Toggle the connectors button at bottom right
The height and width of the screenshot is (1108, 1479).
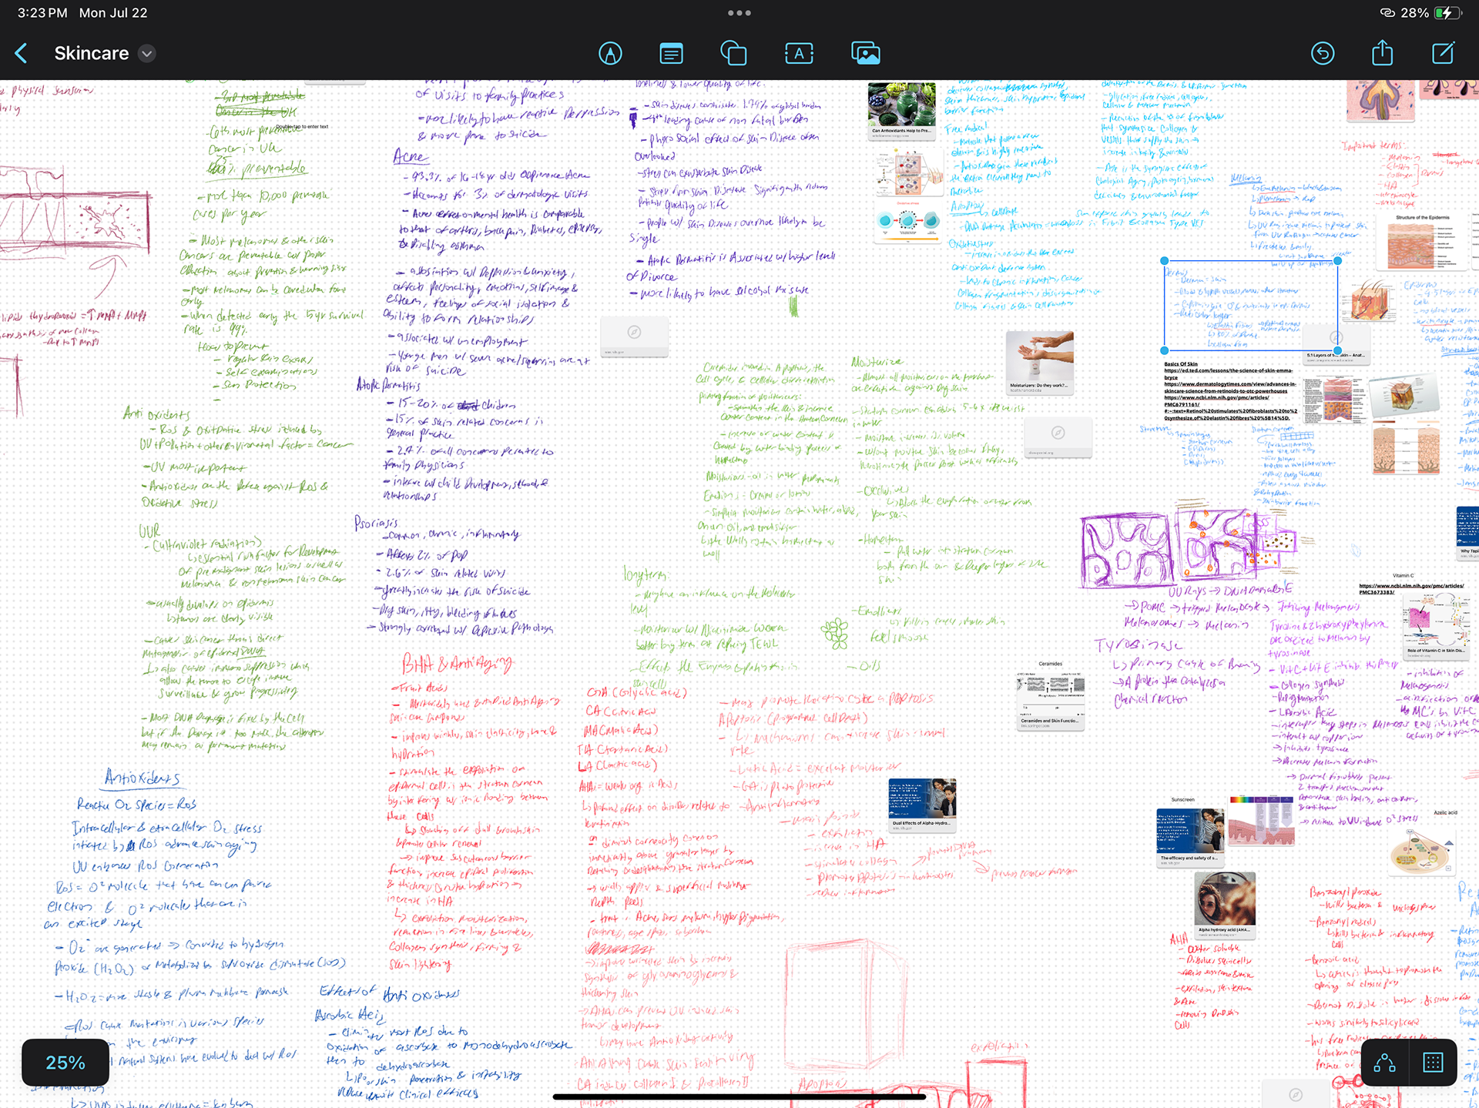[x=1384, y=1063]
